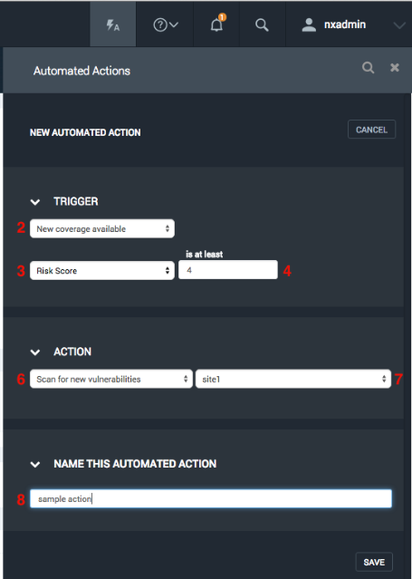
Task: Collapse the Action section
Action: click(35, 352)
